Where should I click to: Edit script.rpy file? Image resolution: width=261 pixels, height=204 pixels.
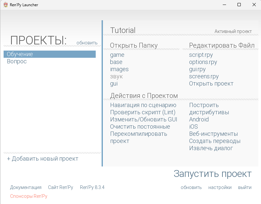(x=201, y=55)
